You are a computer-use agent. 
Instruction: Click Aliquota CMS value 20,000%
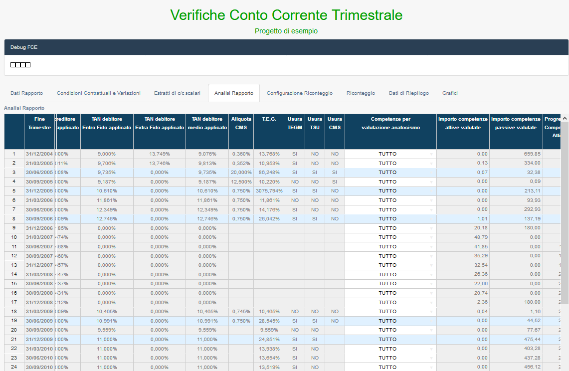(x=241, y=173)
